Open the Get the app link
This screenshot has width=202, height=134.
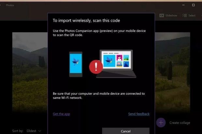(x=61, y=114)
